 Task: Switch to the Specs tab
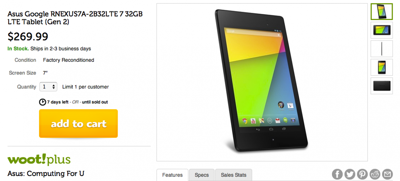202,175
